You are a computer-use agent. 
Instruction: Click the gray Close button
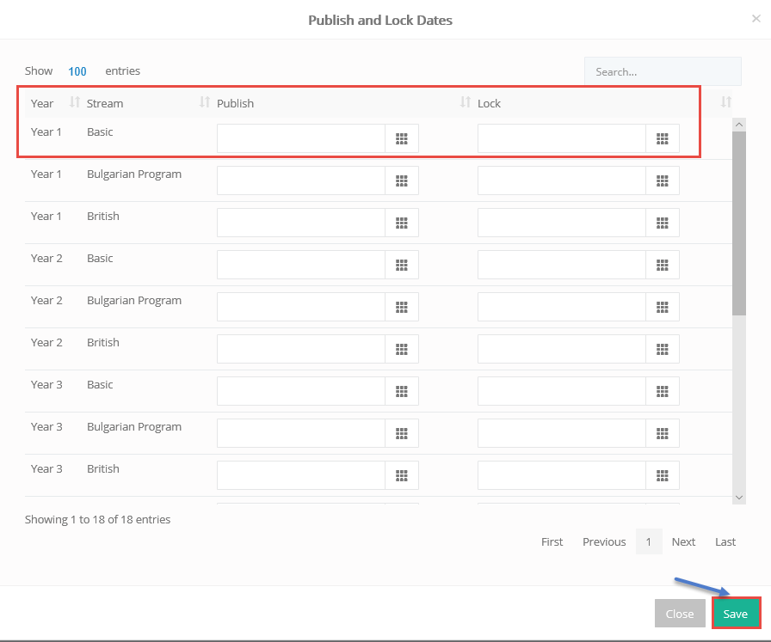point(680,614)
